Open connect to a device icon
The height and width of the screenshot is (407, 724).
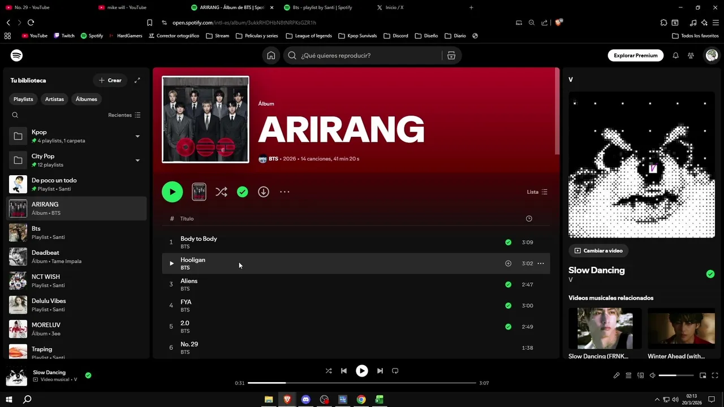640,375
